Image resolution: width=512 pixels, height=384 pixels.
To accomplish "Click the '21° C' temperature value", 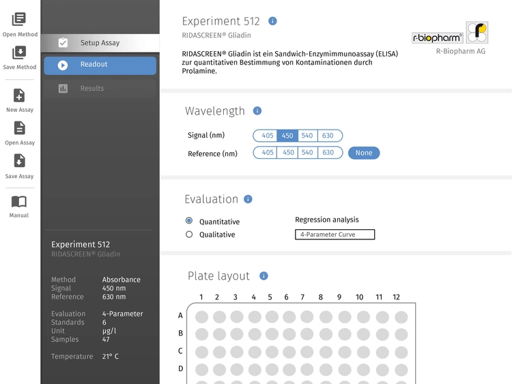I will (x=111, y=356).
